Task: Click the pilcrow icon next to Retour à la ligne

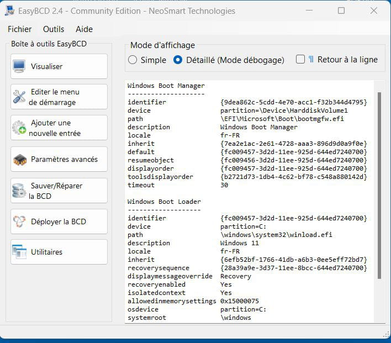Action: pos(311,59)
